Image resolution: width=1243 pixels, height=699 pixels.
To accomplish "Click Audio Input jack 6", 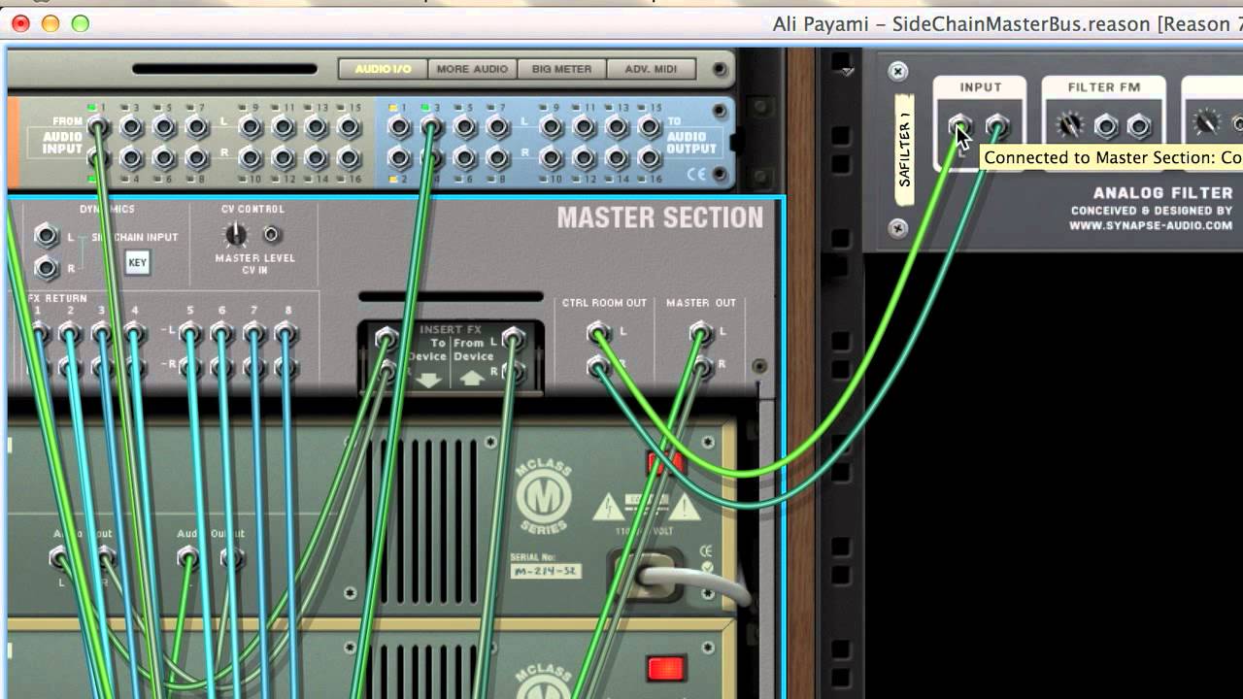I will (164, 157).
